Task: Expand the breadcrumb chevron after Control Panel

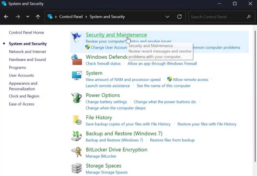Action: [86, 17]
